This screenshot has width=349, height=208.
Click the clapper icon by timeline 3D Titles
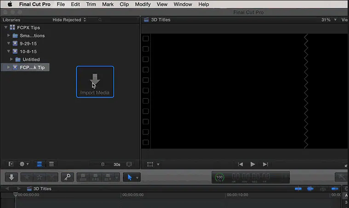(29, 189)
